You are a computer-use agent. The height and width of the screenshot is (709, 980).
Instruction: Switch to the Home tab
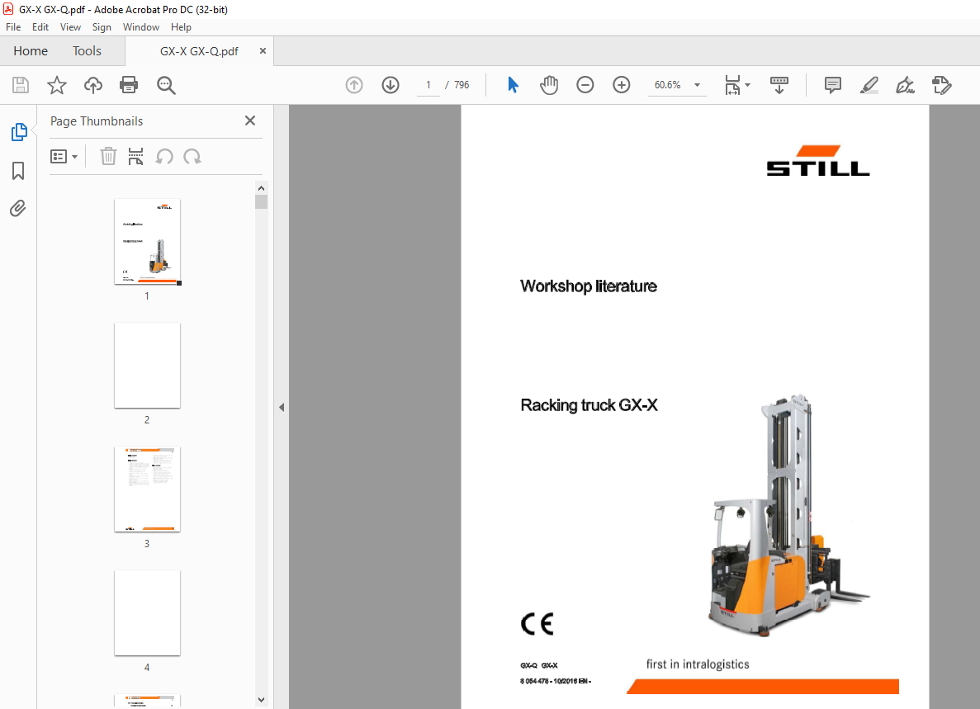[31, 51]
